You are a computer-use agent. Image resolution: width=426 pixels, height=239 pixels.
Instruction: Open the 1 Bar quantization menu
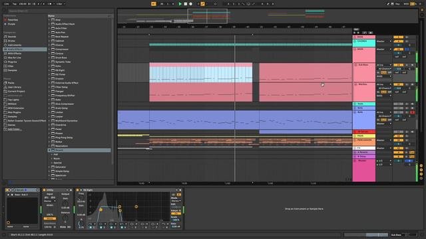tap(61, 4)
